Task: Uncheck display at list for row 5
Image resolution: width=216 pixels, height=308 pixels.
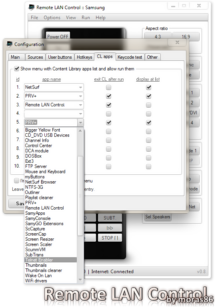Action: 149,122
